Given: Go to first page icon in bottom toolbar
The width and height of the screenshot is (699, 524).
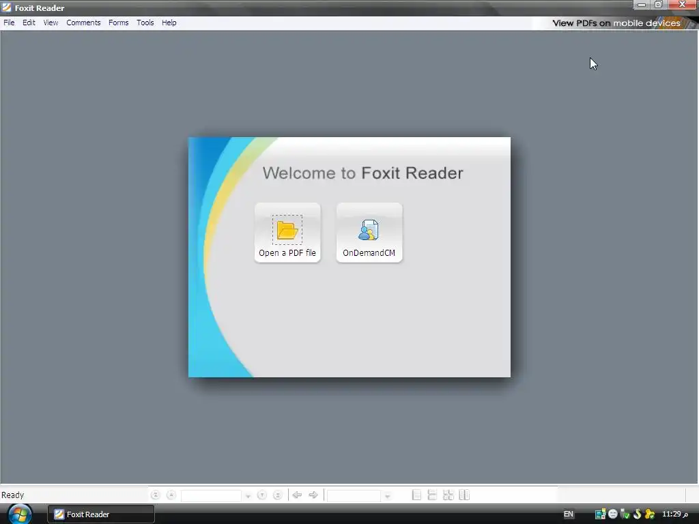Looking at the screenshot, I should click(155, 495).
